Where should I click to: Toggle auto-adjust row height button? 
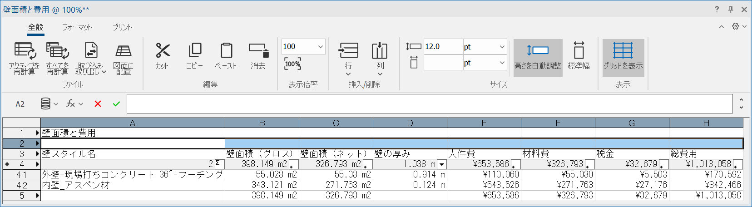pyautogui.click(x=538, y=57)
